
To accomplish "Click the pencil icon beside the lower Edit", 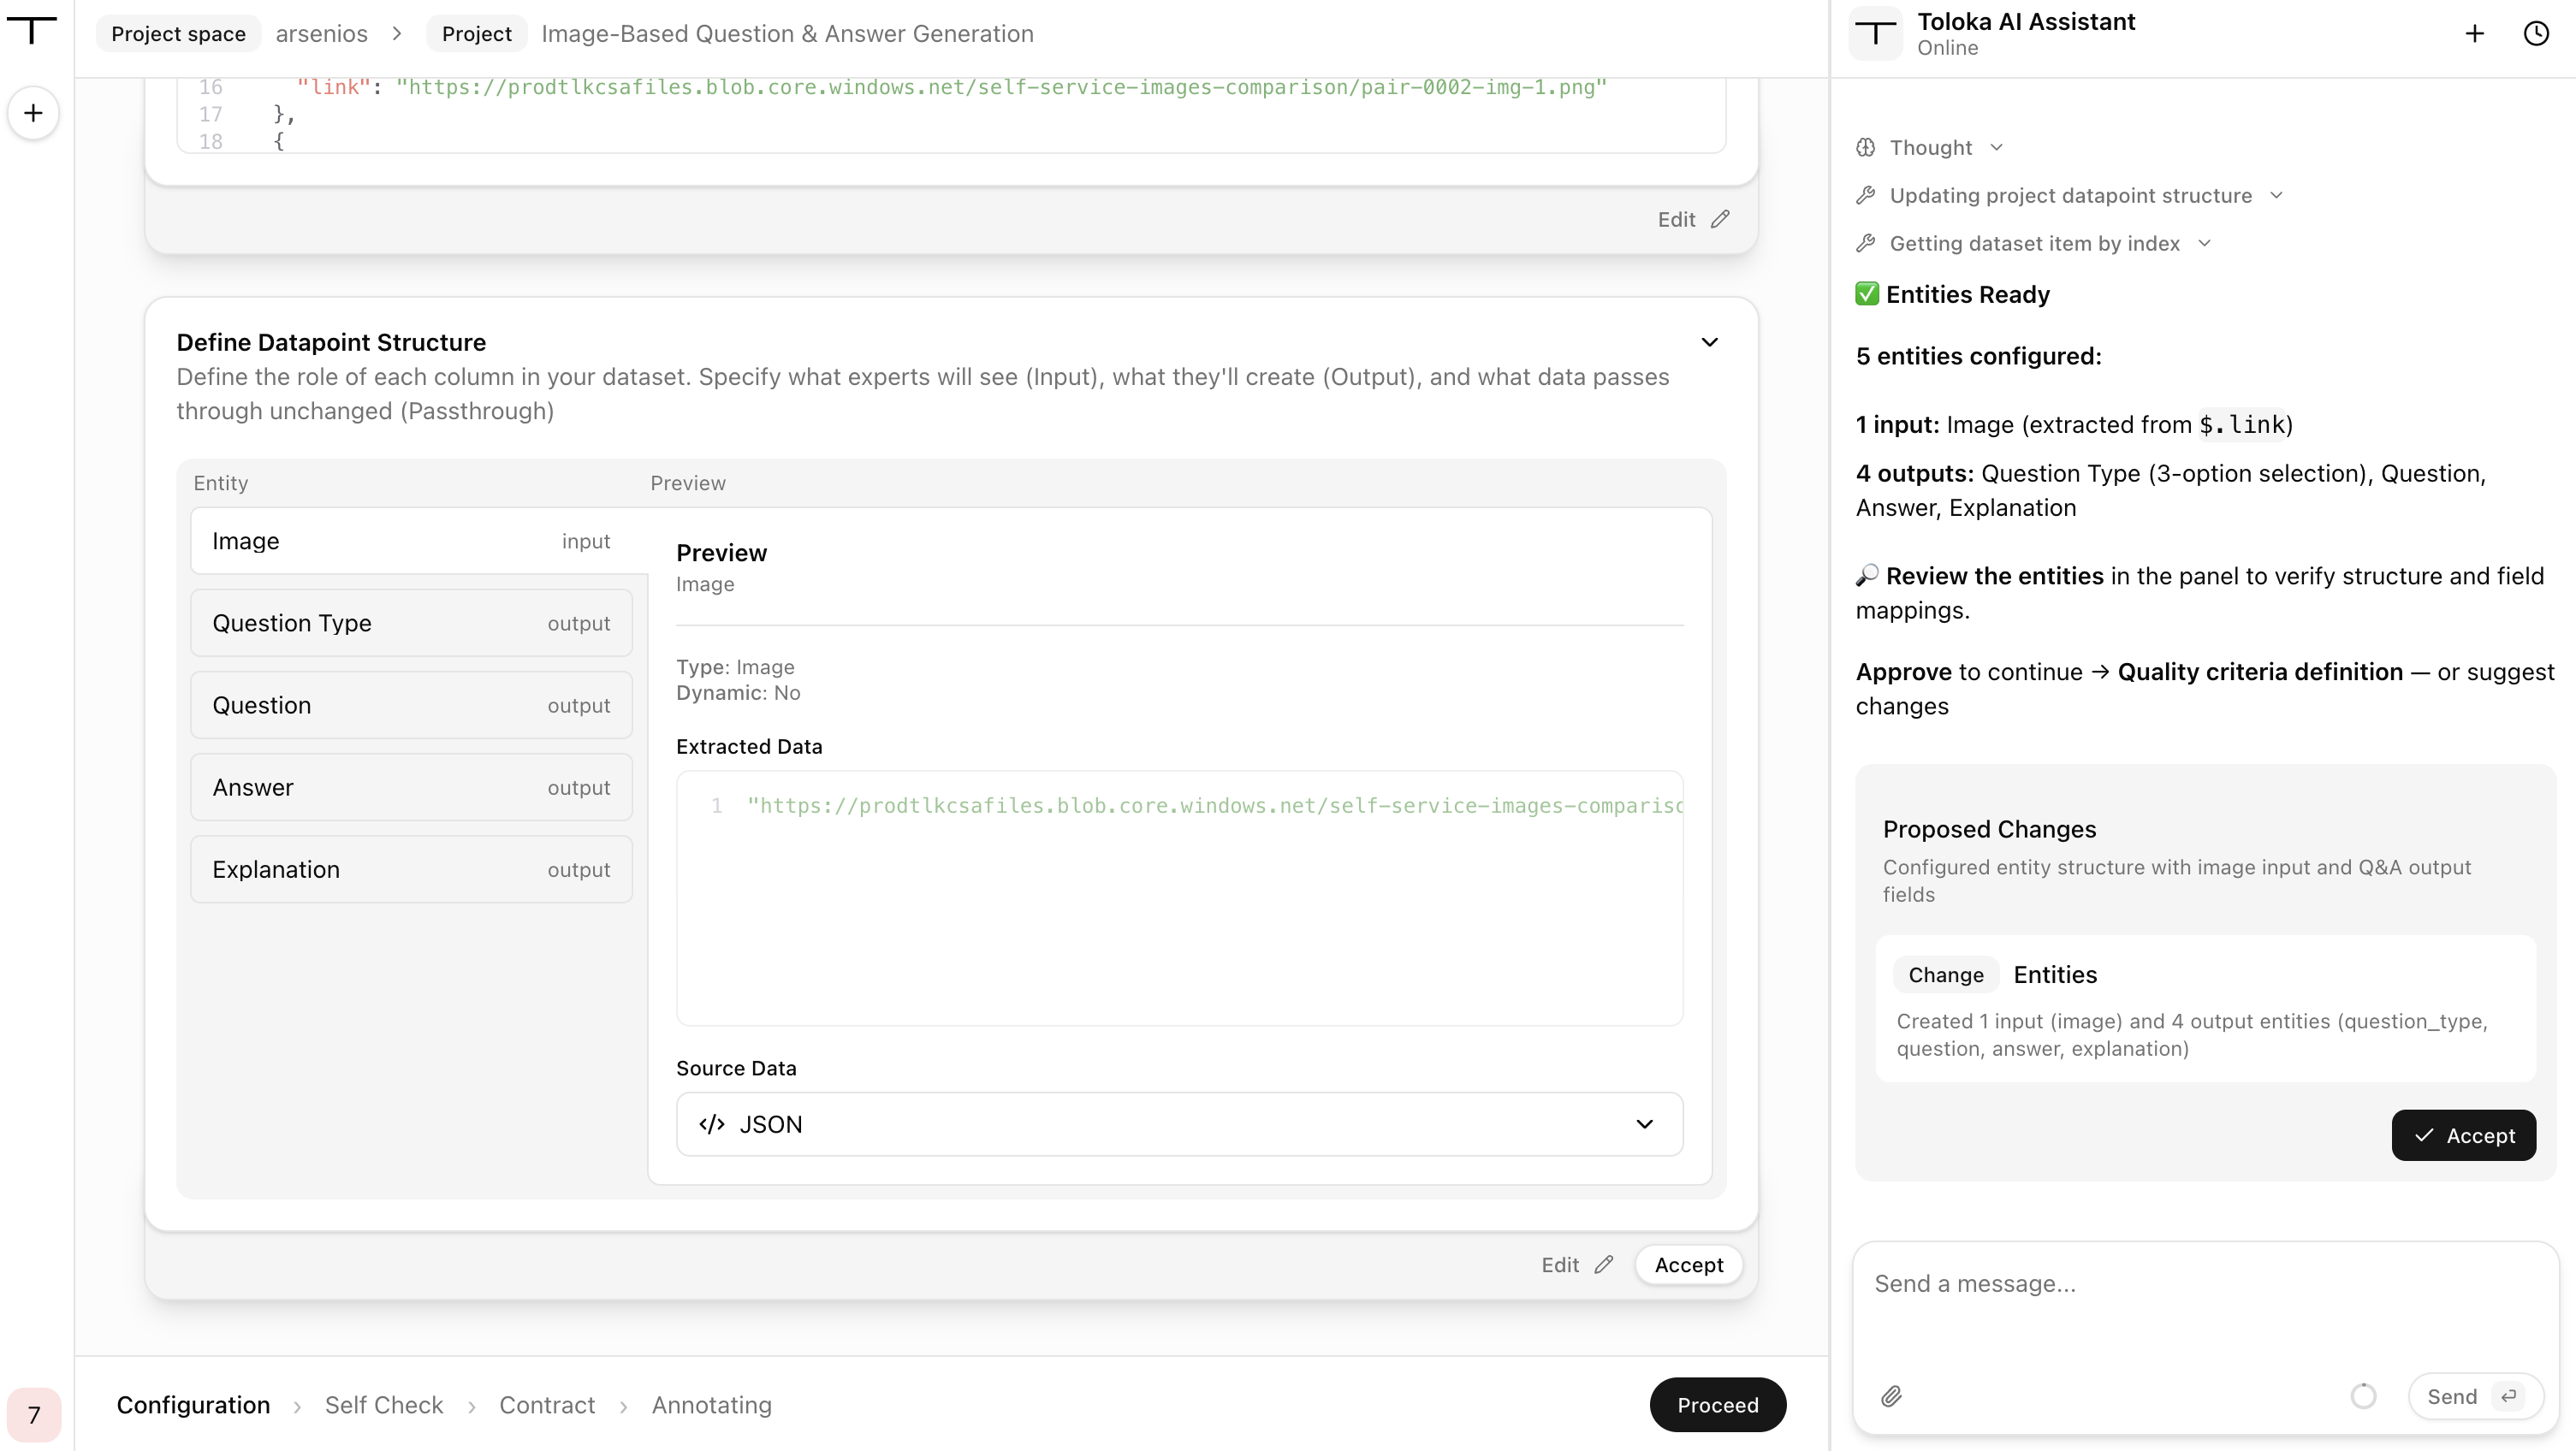I will pyautogui.click(x=1604, y=1265).
